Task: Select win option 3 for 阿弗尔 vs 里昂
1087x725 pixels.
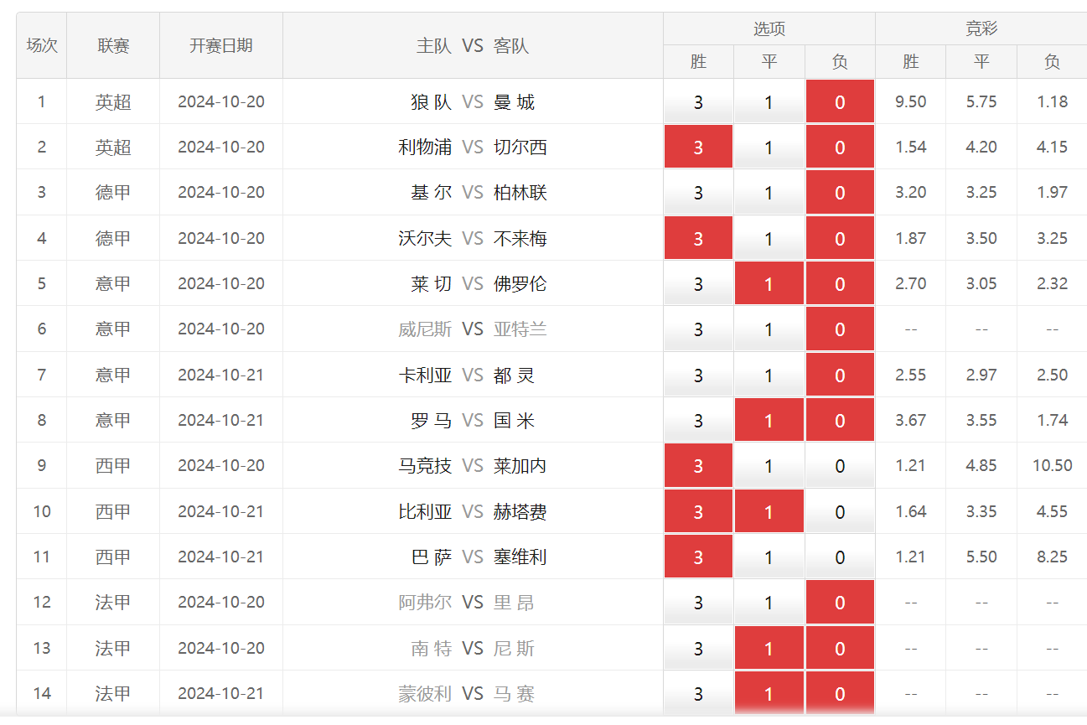Action: 698,603
